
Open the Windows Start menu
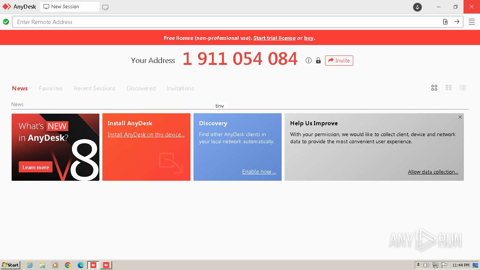click(x=10, y=265)
